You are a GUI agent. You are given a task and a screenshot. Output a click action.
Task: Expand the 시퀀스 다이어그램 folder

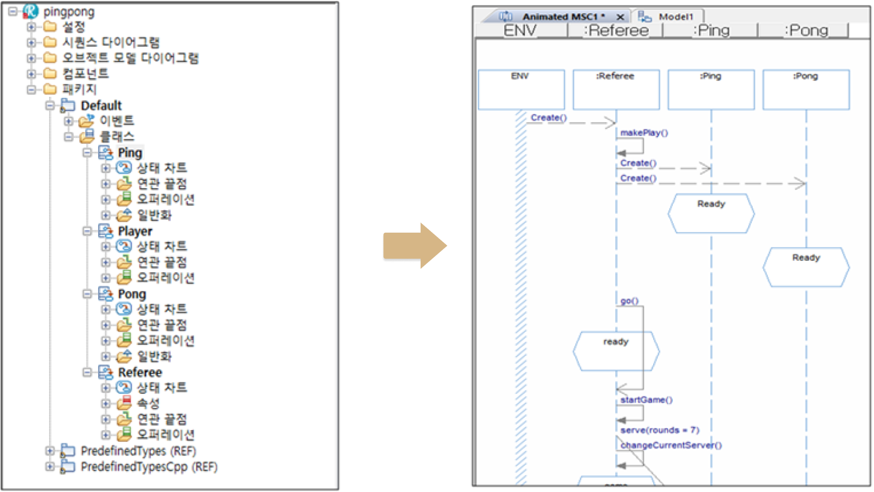click(31, 42)
